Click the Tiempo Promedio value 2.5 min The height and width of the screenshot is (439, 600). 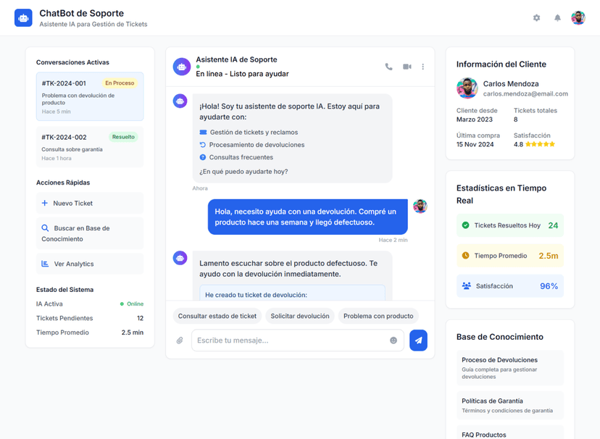tap(133, 333)
